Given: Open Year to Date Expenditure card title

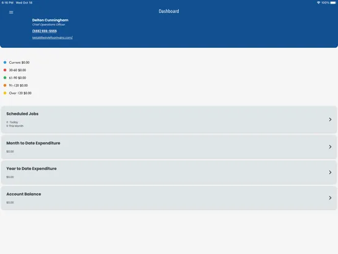Looking at the screenshot, I should [x=31, y=169].
